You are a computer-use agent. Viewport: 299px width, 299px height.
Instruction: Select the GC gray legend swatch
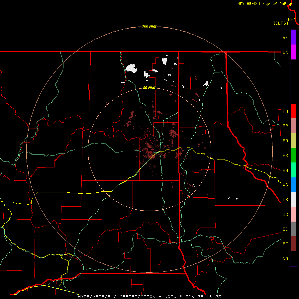coord(293,229)
